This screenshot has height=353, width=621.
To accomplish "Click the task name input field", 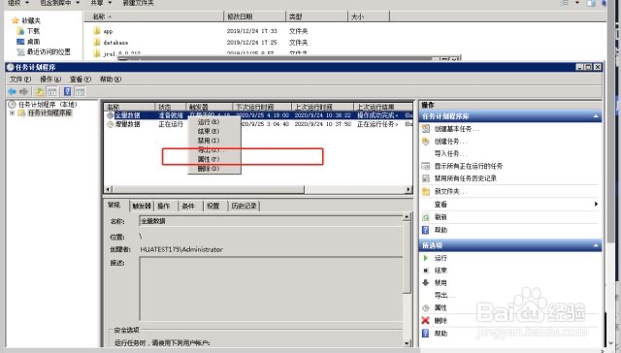I will click(272, 221).
